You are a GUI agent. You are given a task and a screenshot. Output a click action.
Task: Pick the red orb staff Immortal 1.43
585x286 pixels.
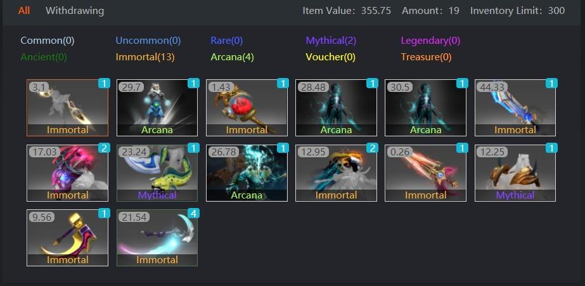pyautogui.click(x=247, y=108)
